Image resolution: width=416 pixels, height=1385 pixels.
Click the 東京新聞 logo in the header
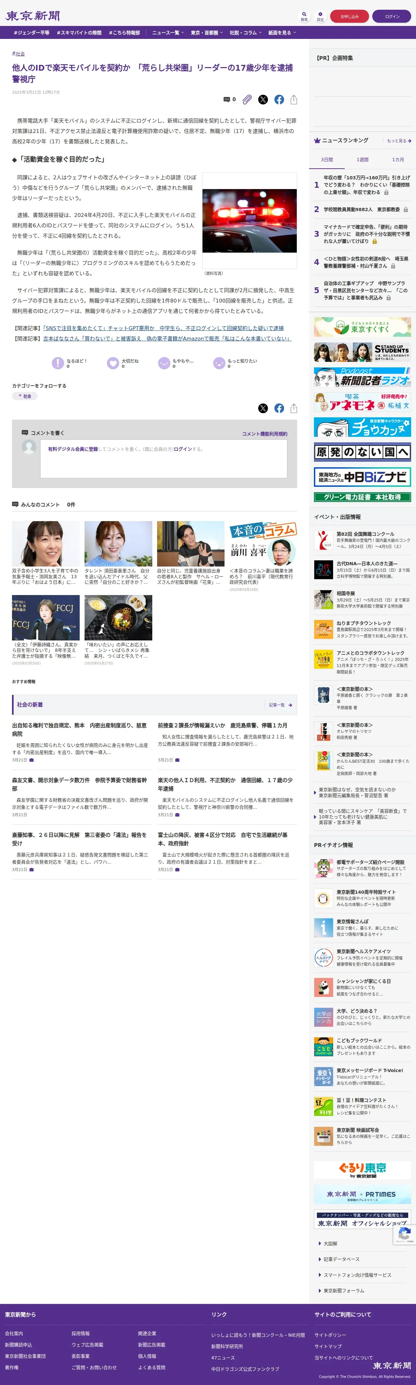pos(33,16)
